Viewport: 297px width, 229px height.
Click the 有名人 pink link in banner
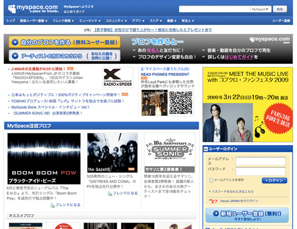point(153,50)
